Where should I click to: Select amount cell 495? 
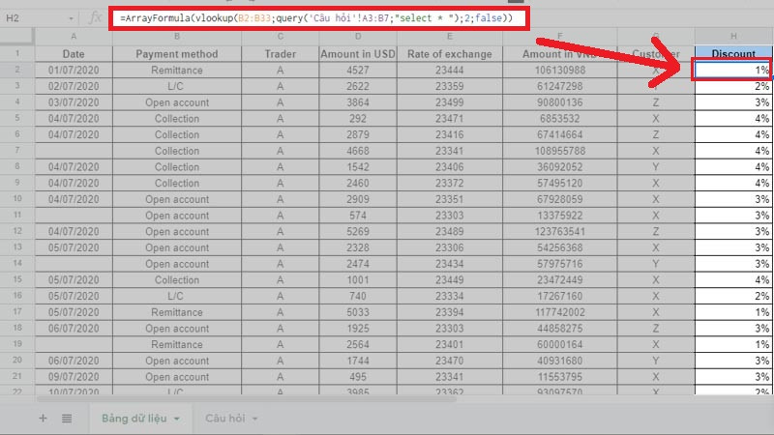[x=358, y=377]
